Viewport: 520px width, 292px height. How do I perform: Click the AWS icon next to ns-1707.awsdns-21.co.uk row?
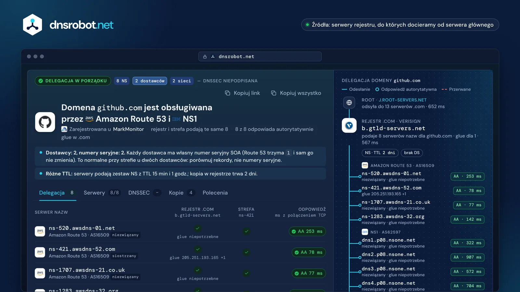40,273
